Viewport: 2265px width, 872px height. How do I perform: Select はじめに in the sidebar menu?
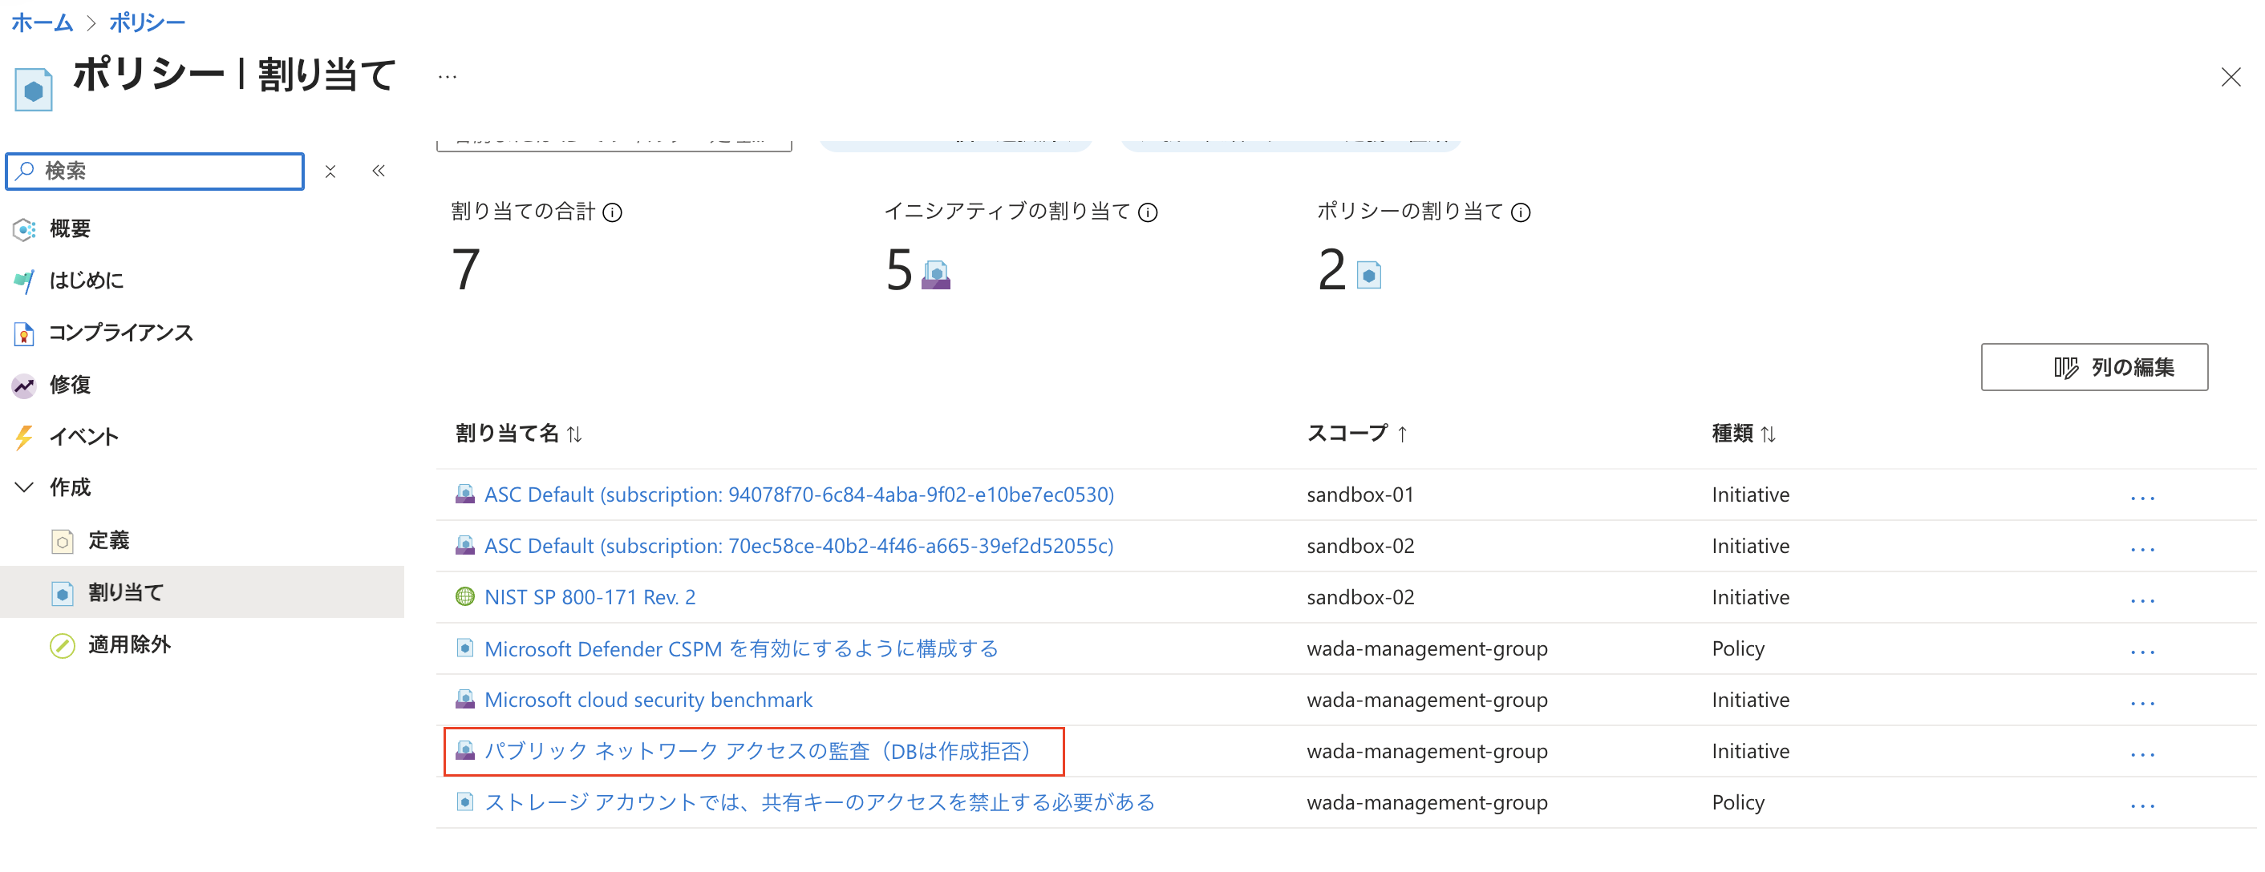tap(86, 281)
